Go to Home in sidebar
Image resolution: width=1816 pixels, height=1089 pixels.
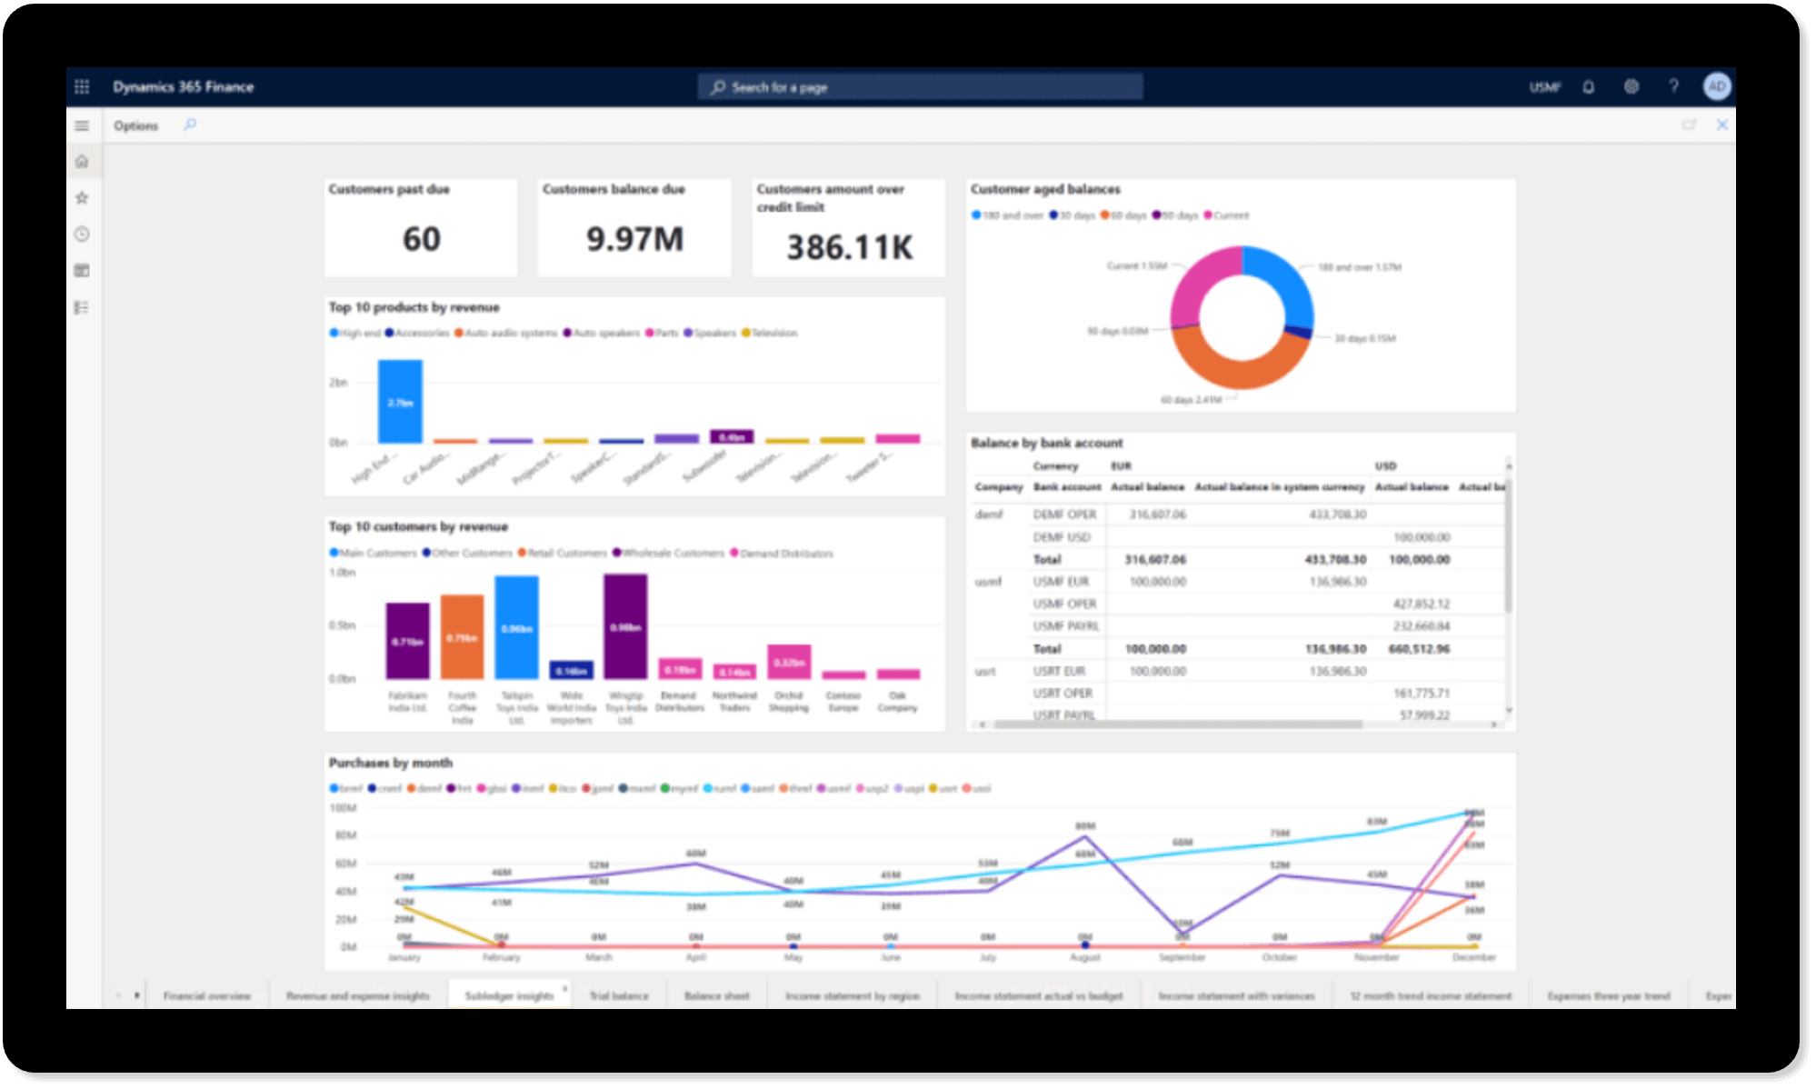click(x=82, y=162)
